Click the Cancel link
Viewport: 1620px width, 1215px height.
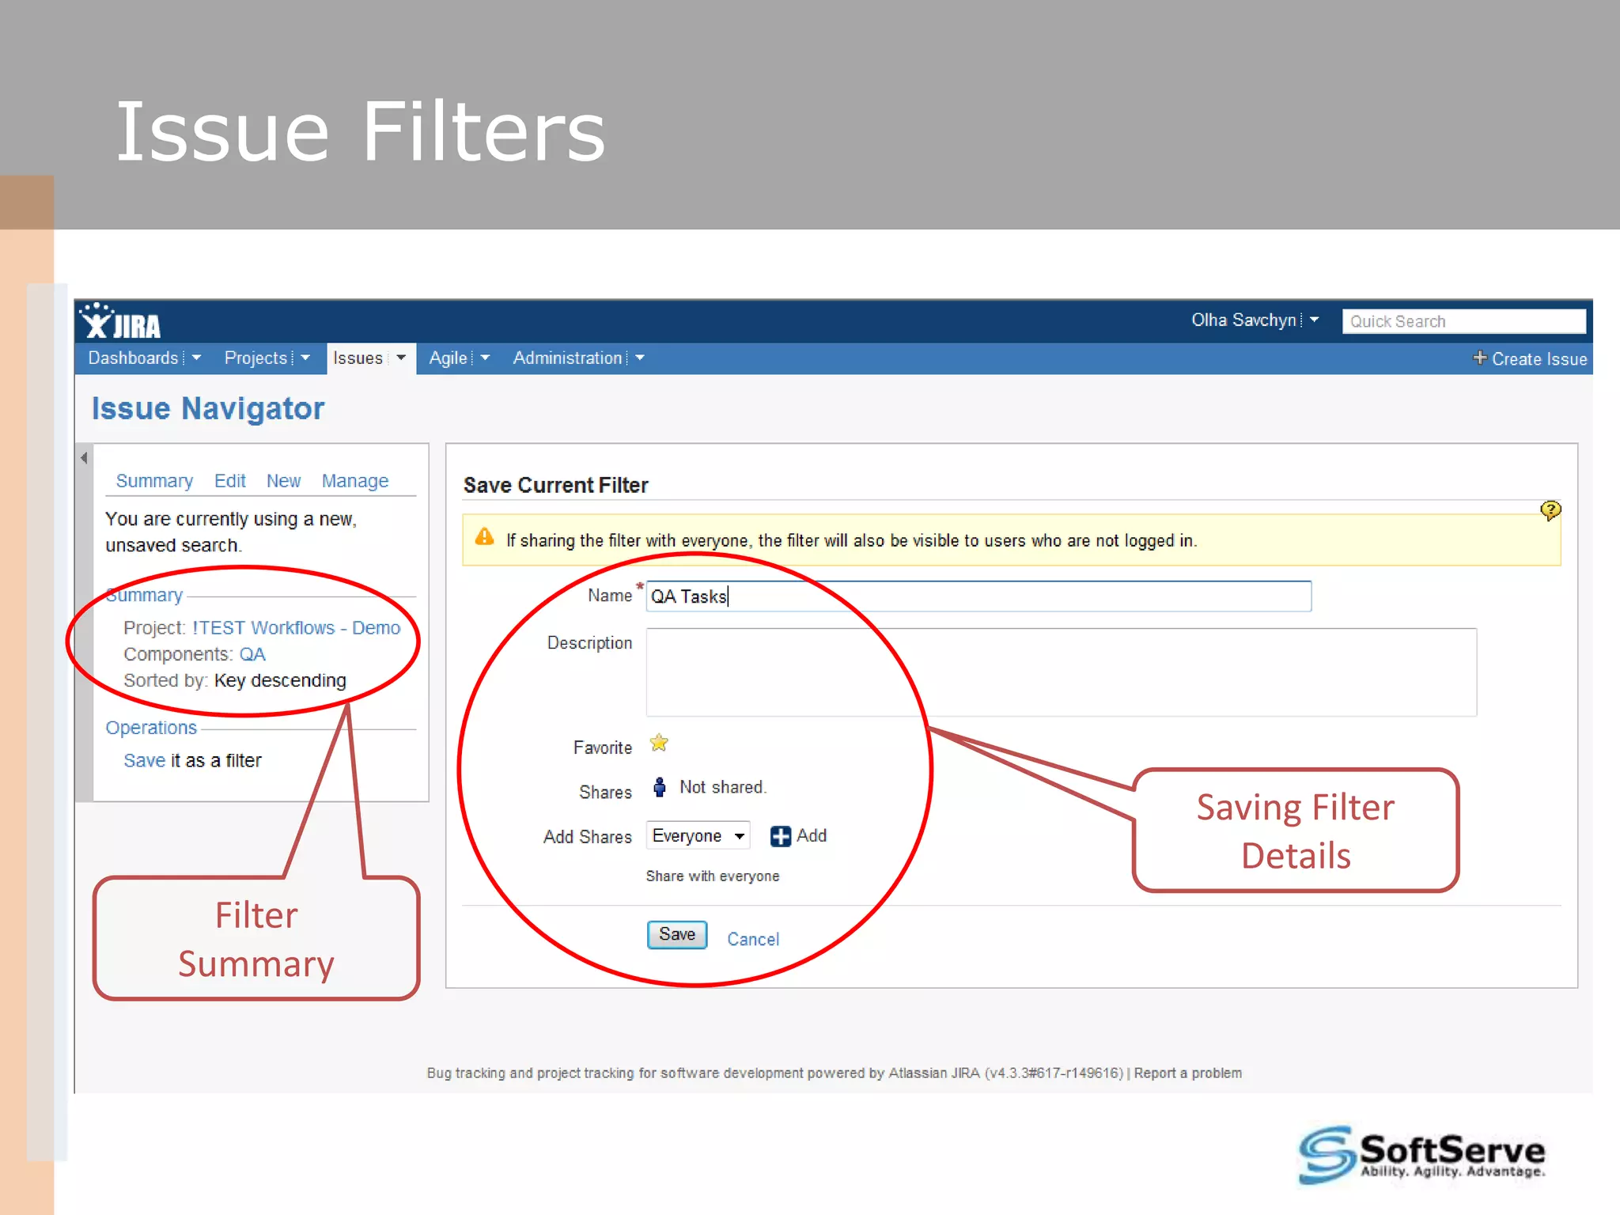(x=753, y=939)
